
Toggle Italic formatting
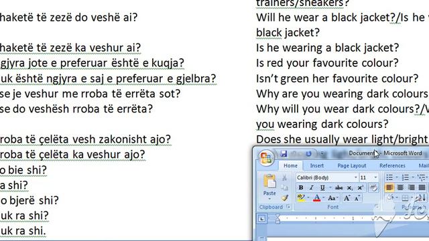pyautogui.click(x=311, y=187)
